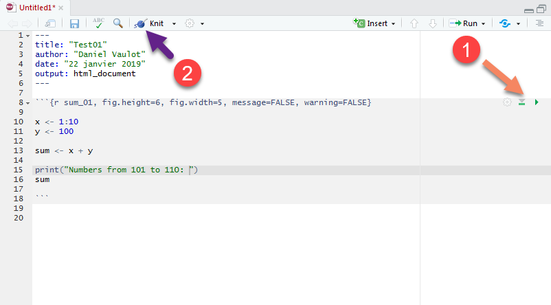Go to previous chunk with up arrow
Viewport: 551px width, 305px height.
coord(414,23)
